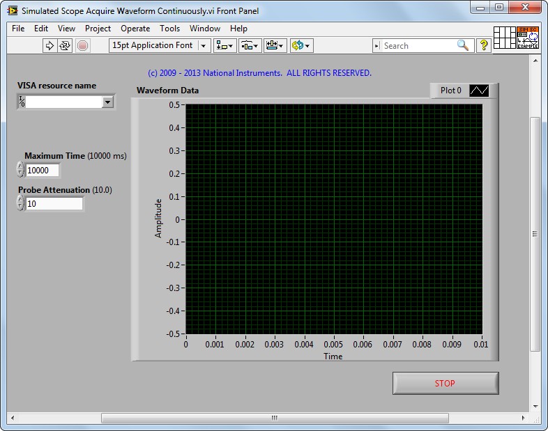Open the Edit menu
548x431 pixels.
point(41,29)
